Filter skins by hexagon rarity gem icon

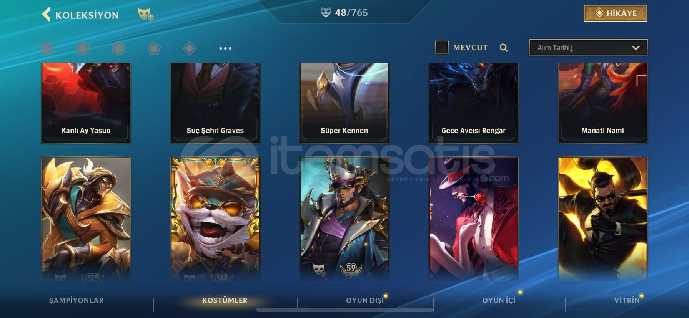point(118,48)
